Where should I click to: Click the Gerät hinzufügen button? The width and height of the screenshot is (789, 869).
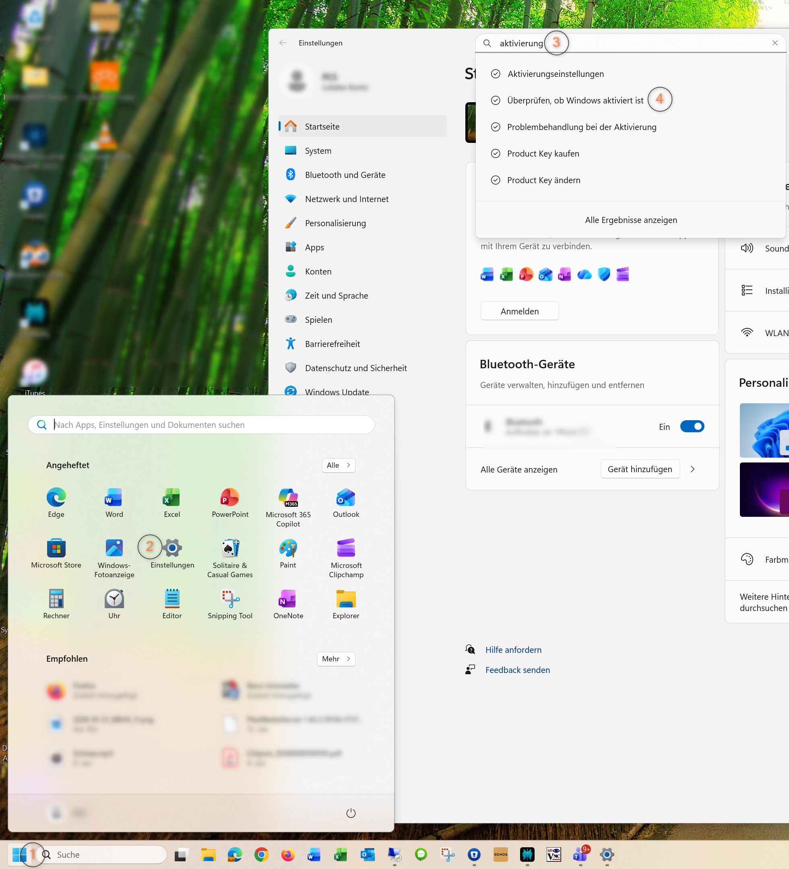(x=639, y=469)
